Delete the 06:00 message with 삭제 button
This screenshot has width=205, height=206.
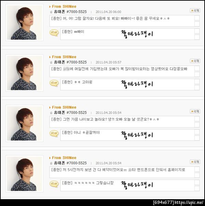pos(195,11)
